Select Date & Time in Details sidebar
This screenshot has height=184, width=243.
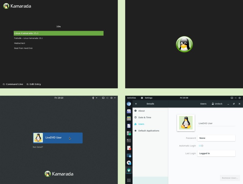(150, 118)
